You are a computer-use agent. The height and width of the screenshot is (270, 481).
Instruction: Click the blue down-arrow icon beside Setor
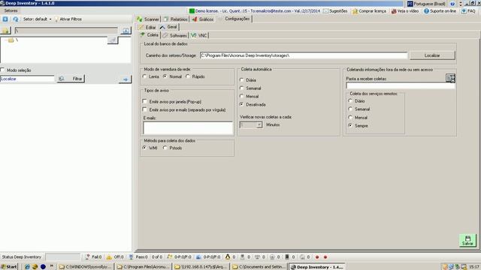point(5,19)
